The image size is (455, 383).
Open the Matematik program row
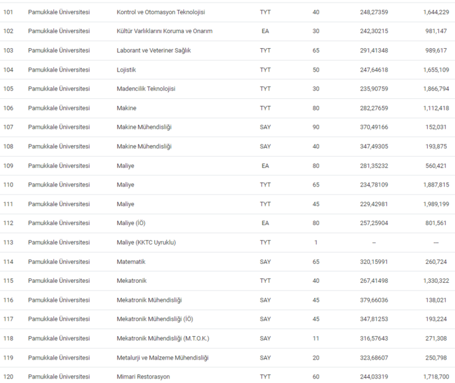click(x=131, y=261)
